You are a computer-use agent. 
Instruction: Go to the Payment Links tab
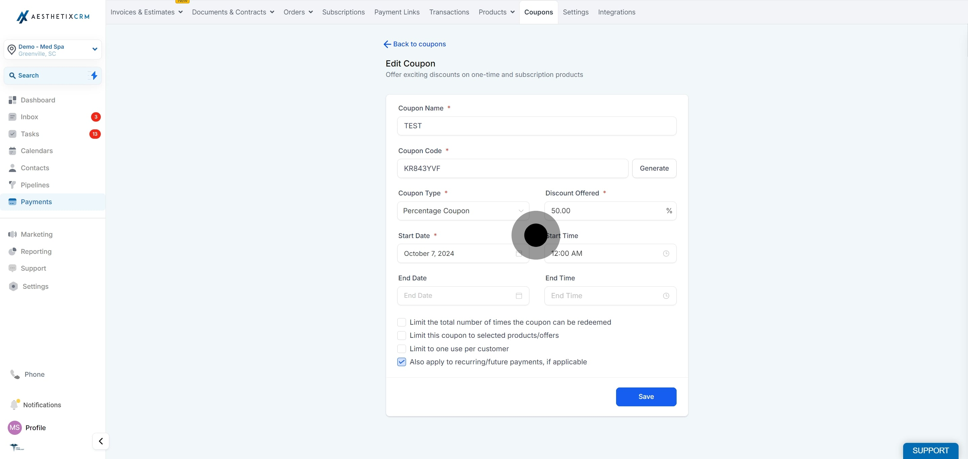tap(397, 12)
